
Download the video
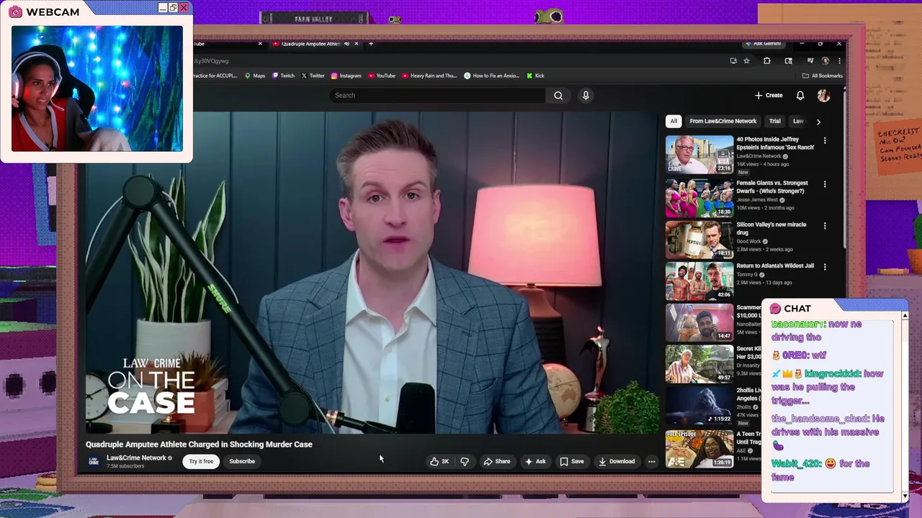pos(617,461)
